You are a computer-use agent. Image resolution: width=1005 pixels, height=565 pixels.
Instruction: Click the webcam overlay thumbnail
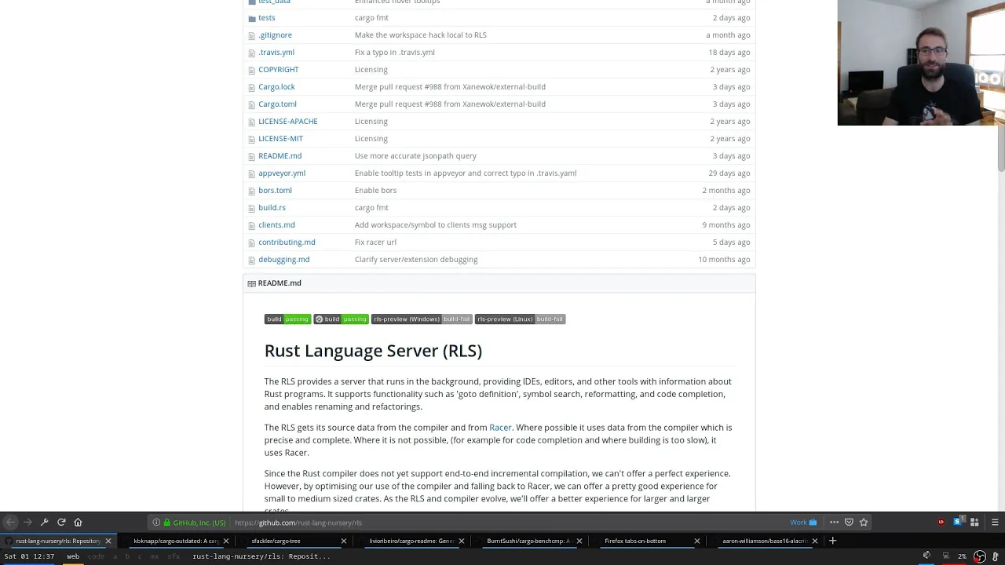921,63
